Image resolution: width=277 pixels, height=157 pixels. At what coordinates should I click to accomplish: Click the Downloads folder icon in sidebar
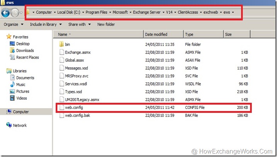point(12,50)
